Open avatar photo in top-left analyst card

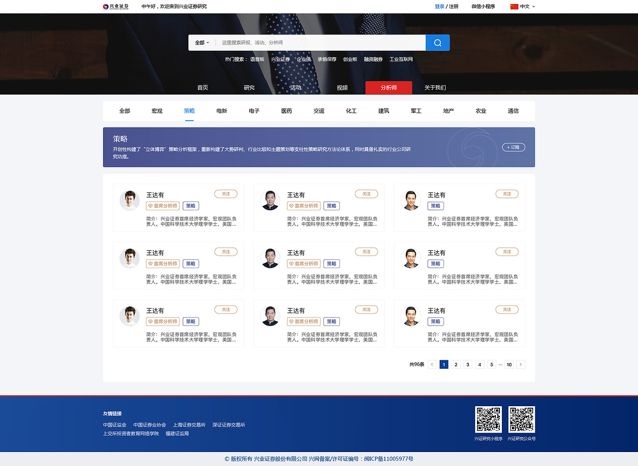(x=130, y=200)
